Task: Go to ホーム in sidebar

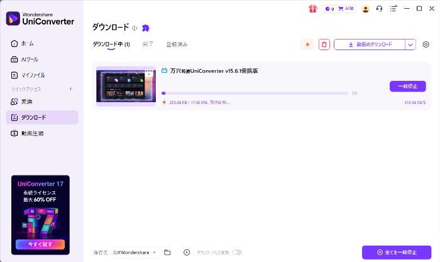Action: 42,44
